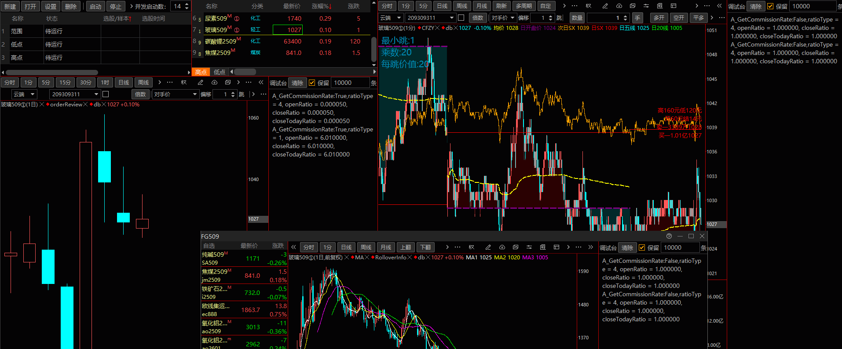Image resolution: width=842 pixels, height=349 pixels.
Task: Select the 多周期 view in the top-right chart toolbar
Action: pyautogui.click(x=524, y=6)
